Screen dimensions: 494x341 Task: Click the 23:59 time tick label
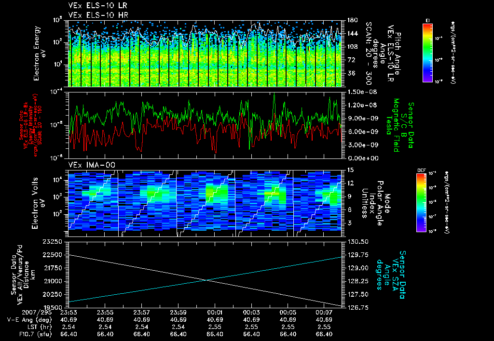point(178,313)
